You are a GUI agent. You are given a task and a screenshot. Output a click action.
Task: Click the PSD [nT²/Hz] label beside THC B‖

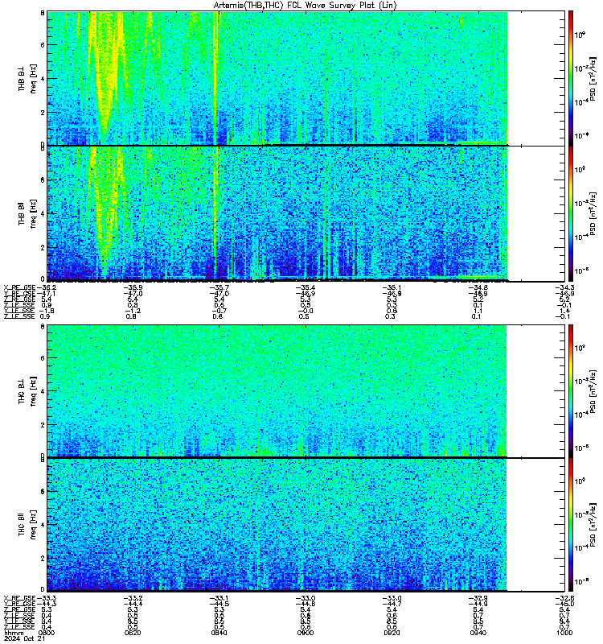pos(593,524)
